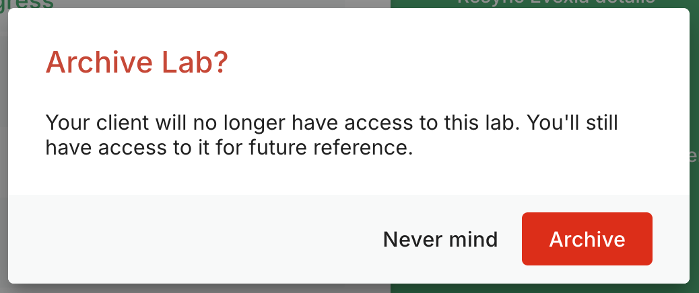This screenshot has width=699, height=293.
Task: Click the Never mind button
Action: point(440,239)
